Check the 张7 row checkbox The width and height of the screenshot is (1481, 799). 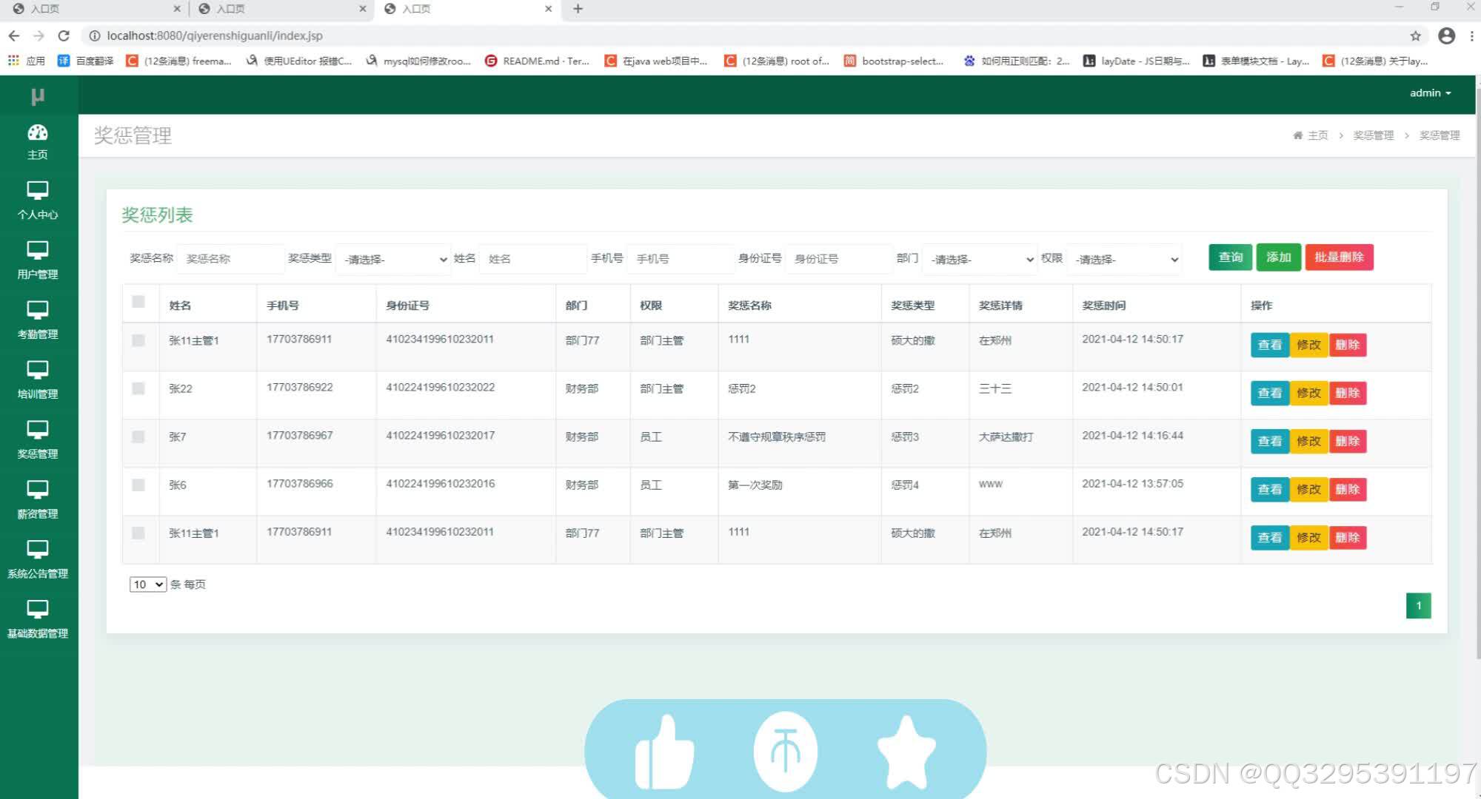pyautogui.click(x=138, y=436)
